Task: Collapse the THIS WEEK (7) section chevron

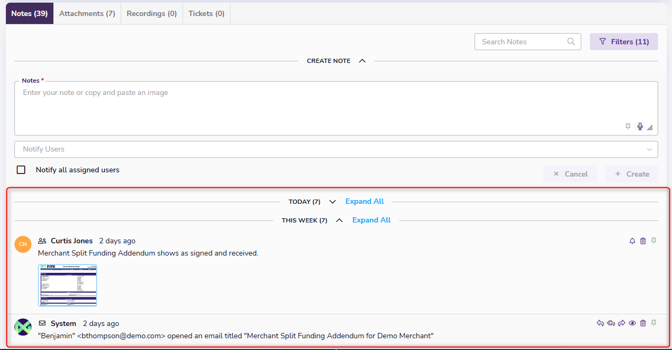Action: [339, 220]
